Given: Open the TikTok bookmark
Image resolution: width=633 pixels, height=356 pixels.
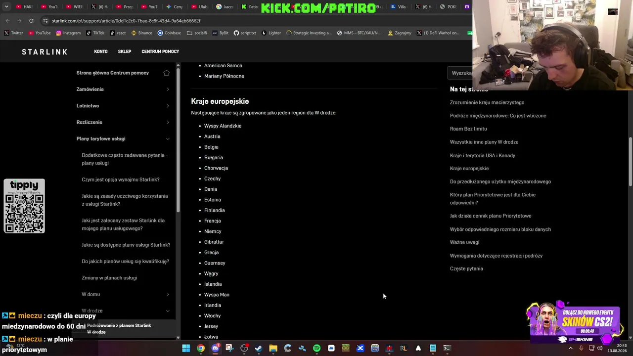Looking at the screenshot, I should click(95, 33).
